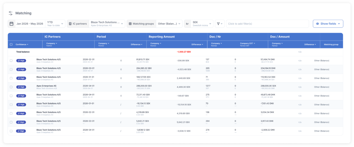Click the -206.99 SEK difference value

(183, 61)
